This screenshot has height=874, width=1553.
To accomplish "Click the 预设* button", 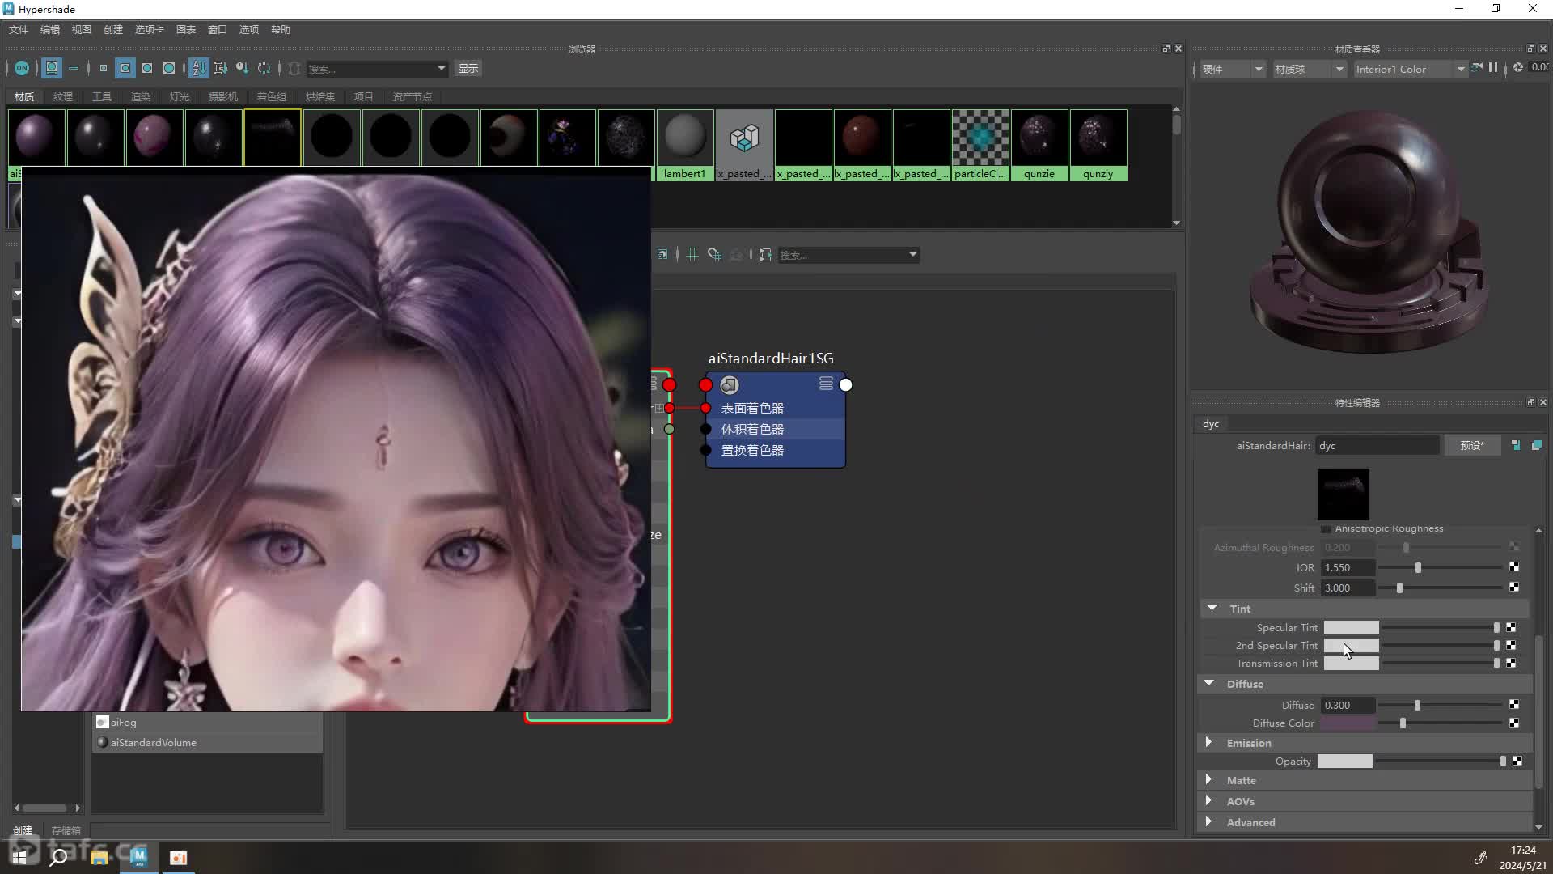I will click(x=1472, y=446).
